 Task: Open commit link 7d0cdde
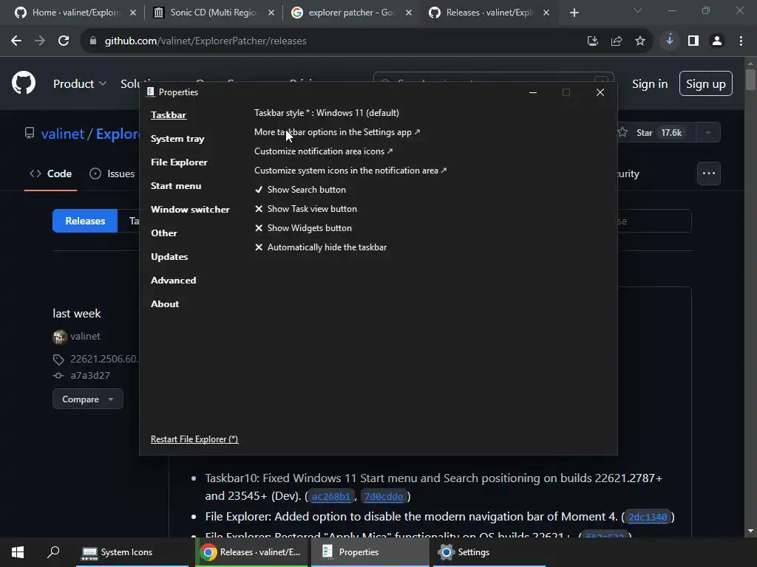[384, 496]
